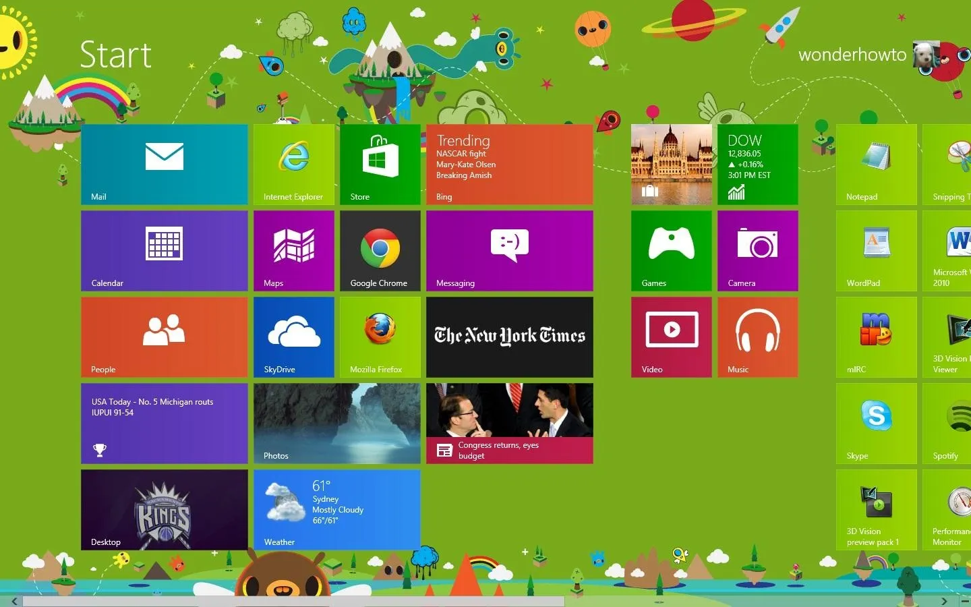The height and width of the screenshot is (607, 971).
Task: Launch 3D Vision preview pack 1 tile
Action: [x=877, y=510]
